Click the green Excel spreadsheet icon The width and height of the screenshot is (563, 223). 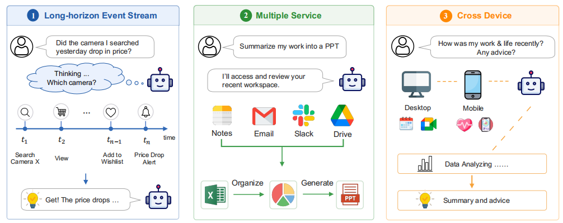215,195
